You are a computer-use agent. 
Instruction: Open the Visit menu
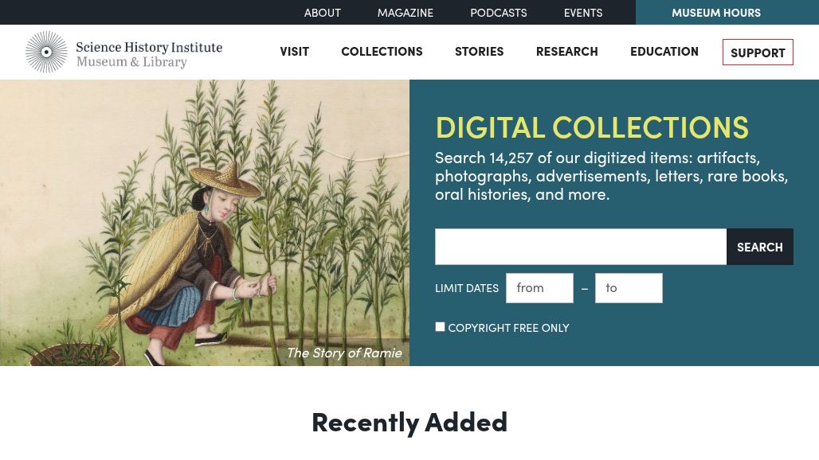pyautogui.click(x=294, y=51)
